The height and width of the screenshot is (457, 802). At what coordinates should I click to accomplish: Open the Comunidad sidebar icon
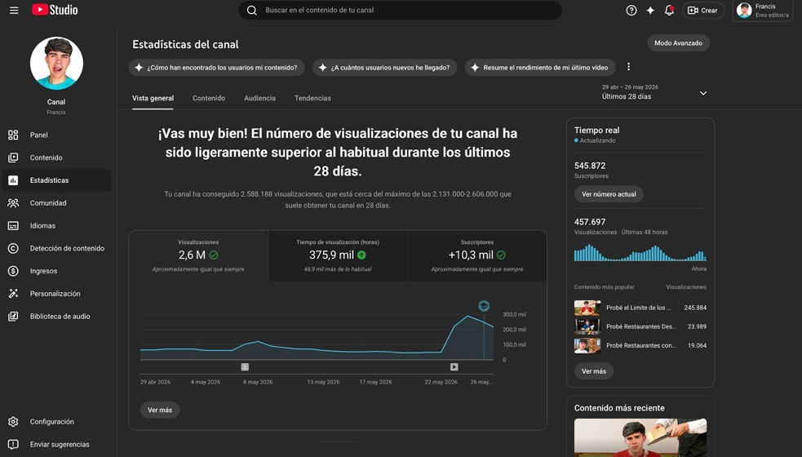tap(13, 203)
